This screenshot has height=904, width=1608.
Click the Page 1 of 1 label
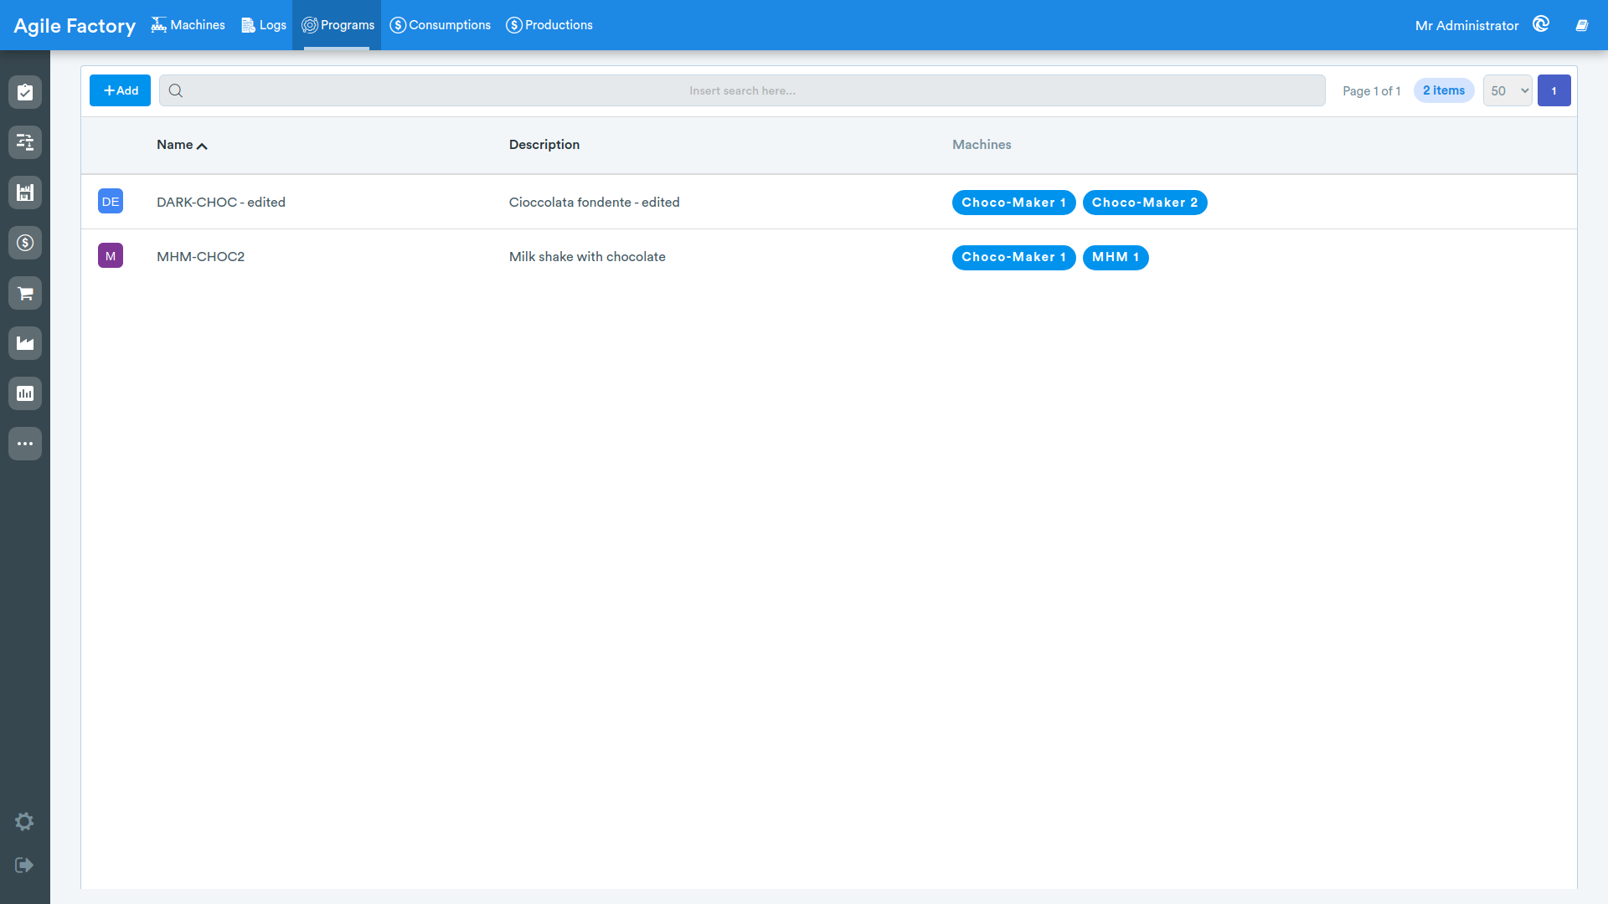[x=1372, y=91]
